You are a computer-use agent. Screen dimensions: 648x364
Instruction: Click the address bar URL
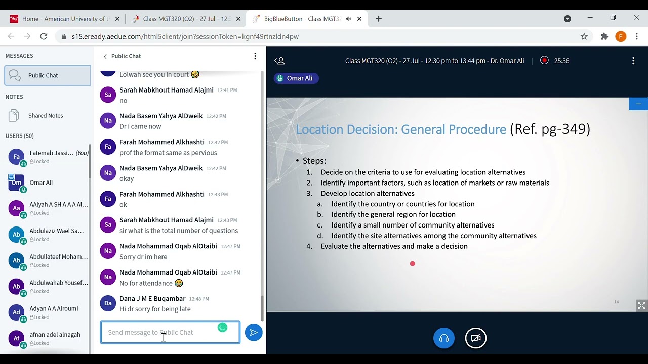point(185,37)
